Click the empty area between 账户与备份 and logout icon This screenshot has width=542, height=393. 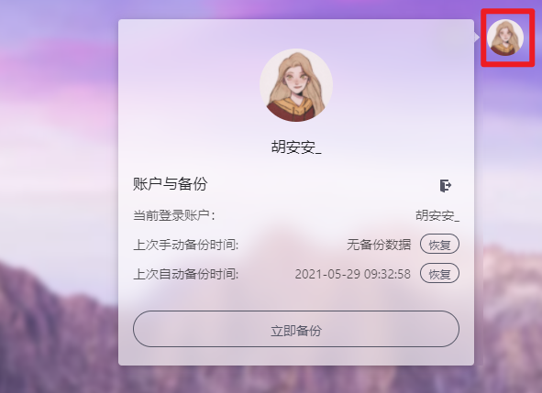click(323, 184)
